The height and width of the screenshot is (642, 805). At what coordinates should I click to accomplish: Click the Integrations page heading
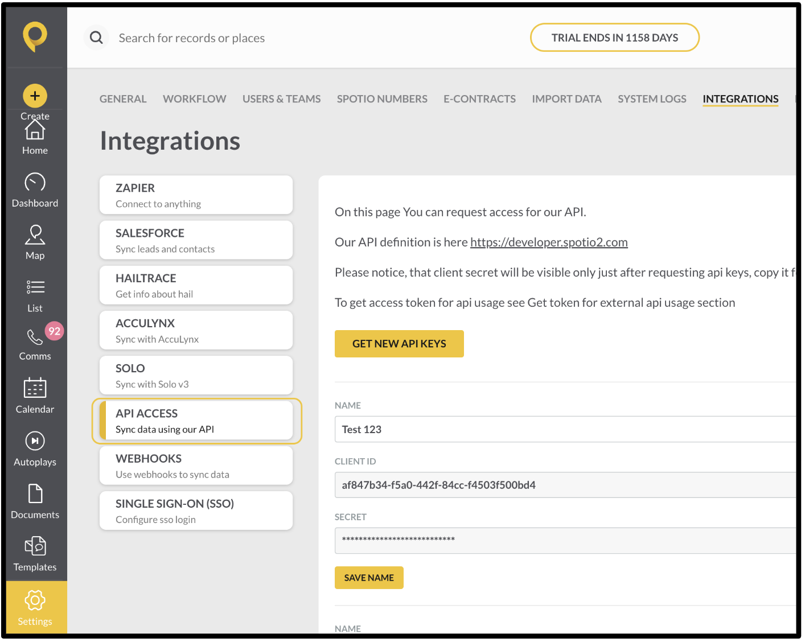click(170, 141)
